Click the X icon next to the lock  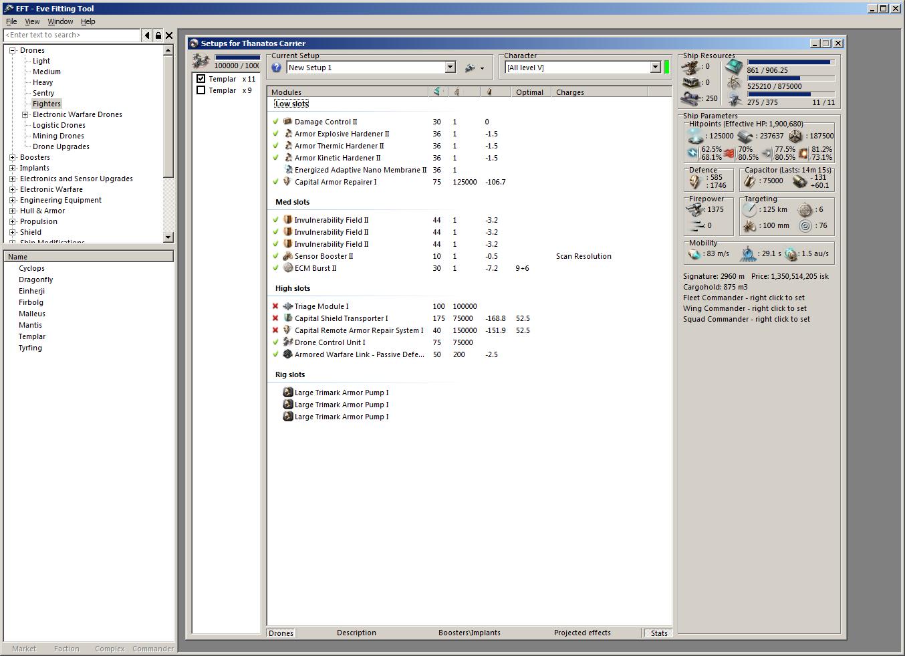(x=169, y=35)
